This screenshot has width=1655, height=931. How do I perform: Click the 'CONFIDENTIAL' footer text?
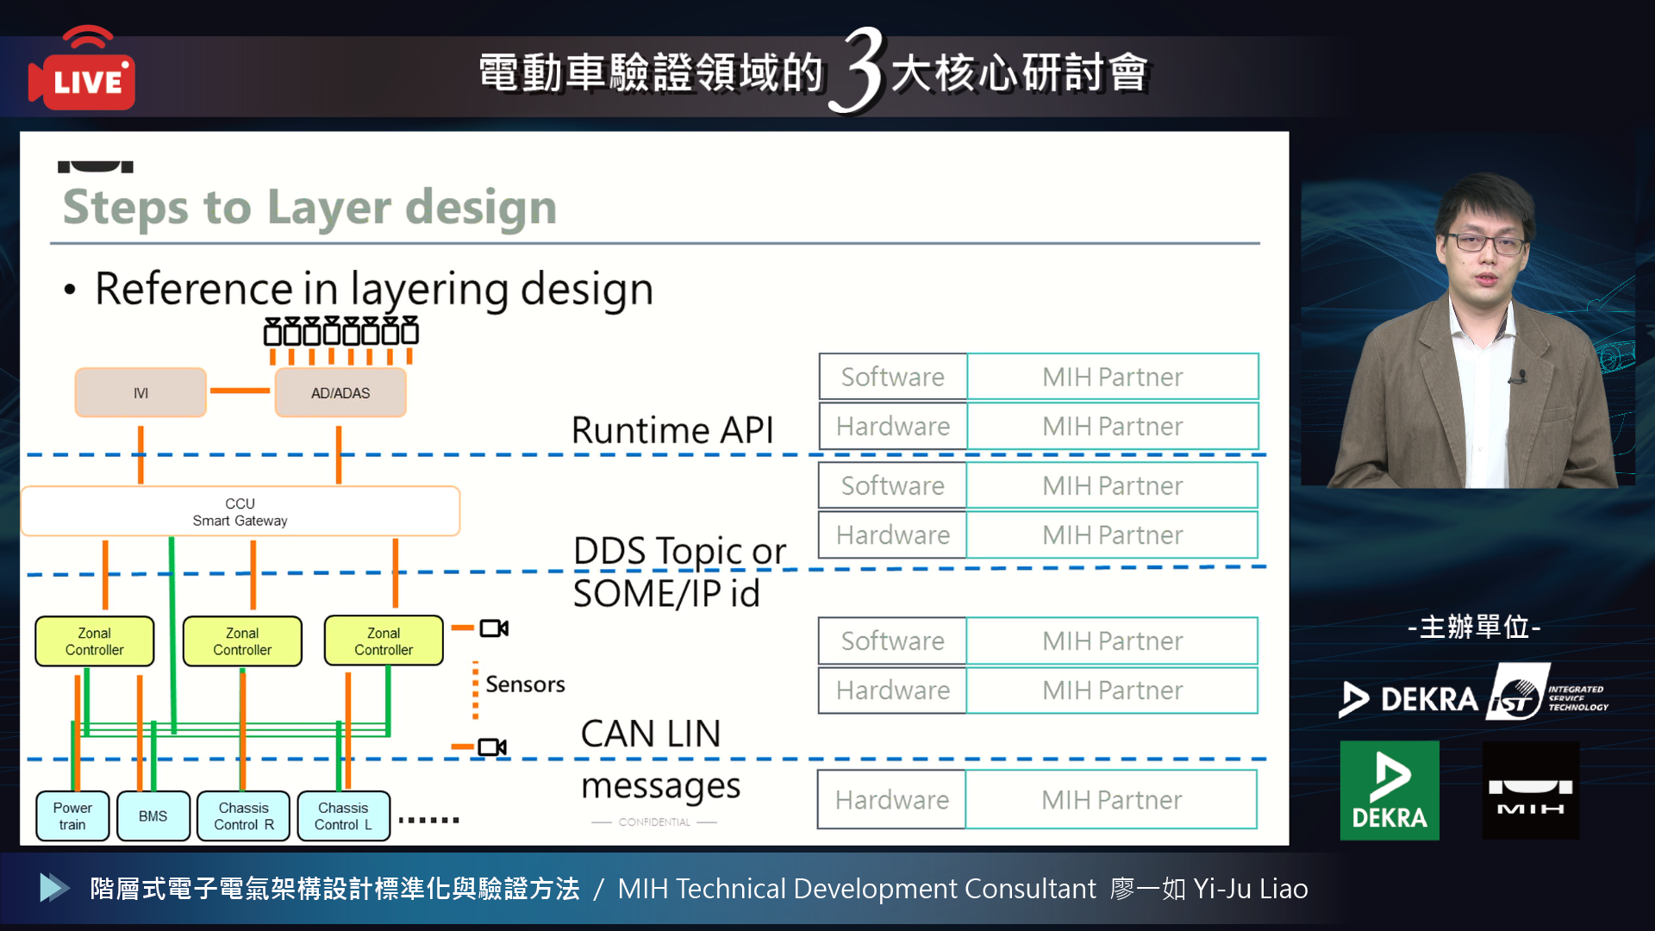[x=654, y=822]
